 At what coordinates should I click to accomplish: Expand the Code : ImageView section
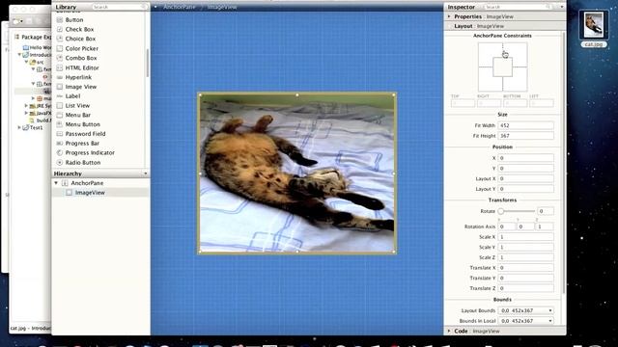(449, 331)
